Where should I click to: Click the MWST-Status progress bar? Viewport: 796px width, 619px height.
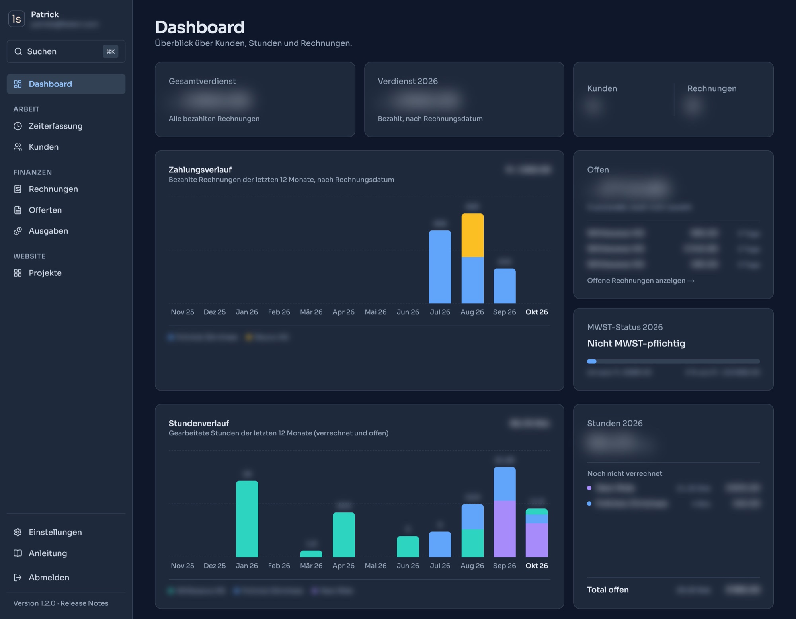pos(673,361)
